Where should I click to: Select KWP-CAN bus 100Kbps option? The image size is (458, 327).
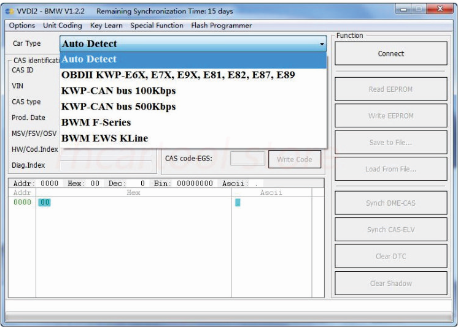tap(193, 91)
